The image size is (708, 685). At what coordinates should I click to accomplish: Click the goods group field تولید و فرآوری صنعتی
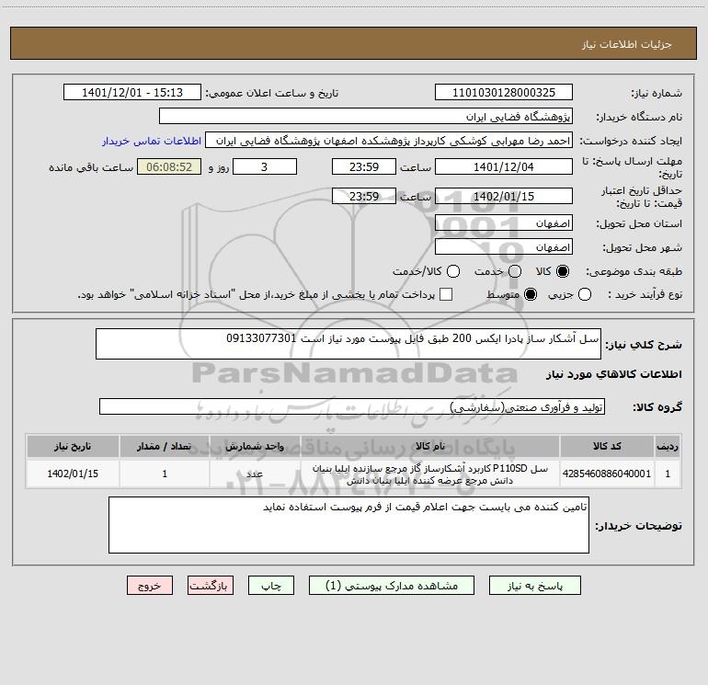click(352, 406)
